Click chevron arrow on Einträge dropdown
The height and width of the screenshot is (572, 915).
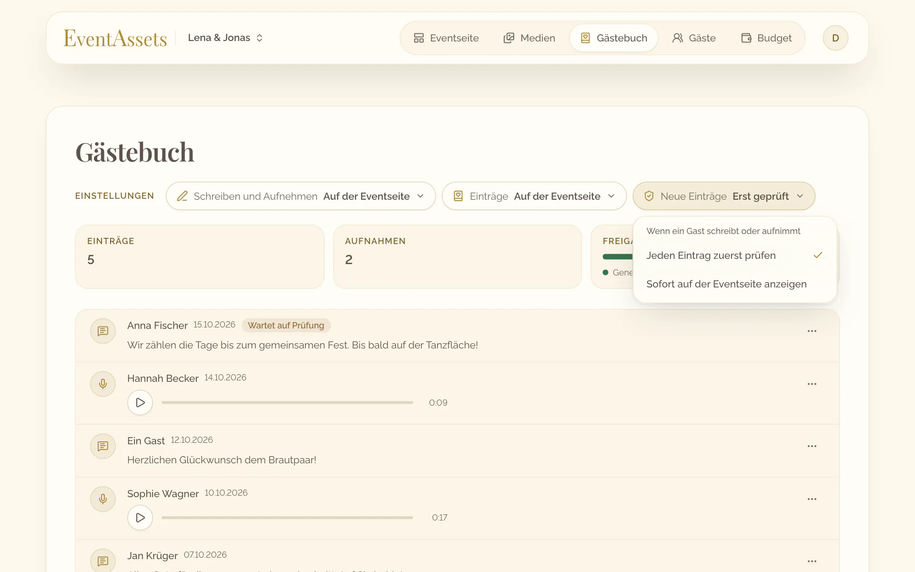pyautogui.click(x=611, y=196)
